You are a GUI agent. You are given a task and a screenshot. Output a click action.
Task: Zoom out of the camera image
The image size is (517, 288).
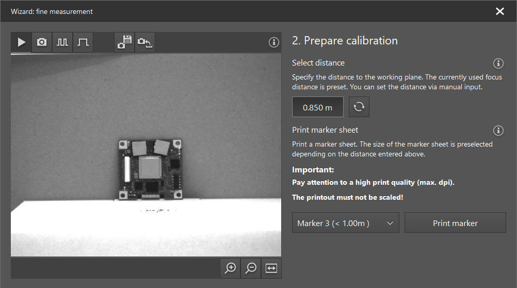pos(251,268)
